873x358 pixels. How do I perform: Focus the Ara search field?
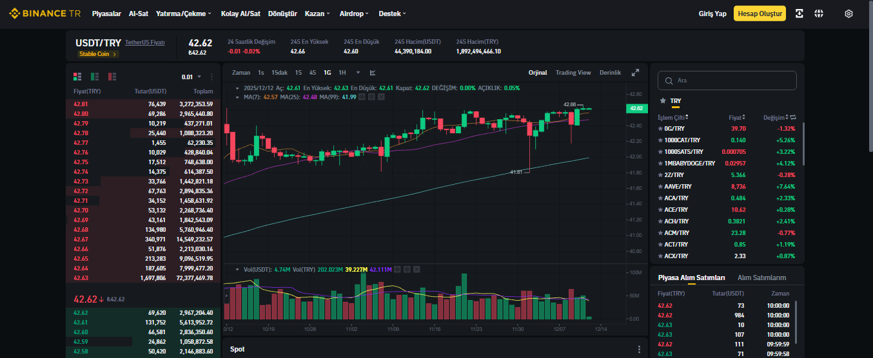click(x=727, y=80)
